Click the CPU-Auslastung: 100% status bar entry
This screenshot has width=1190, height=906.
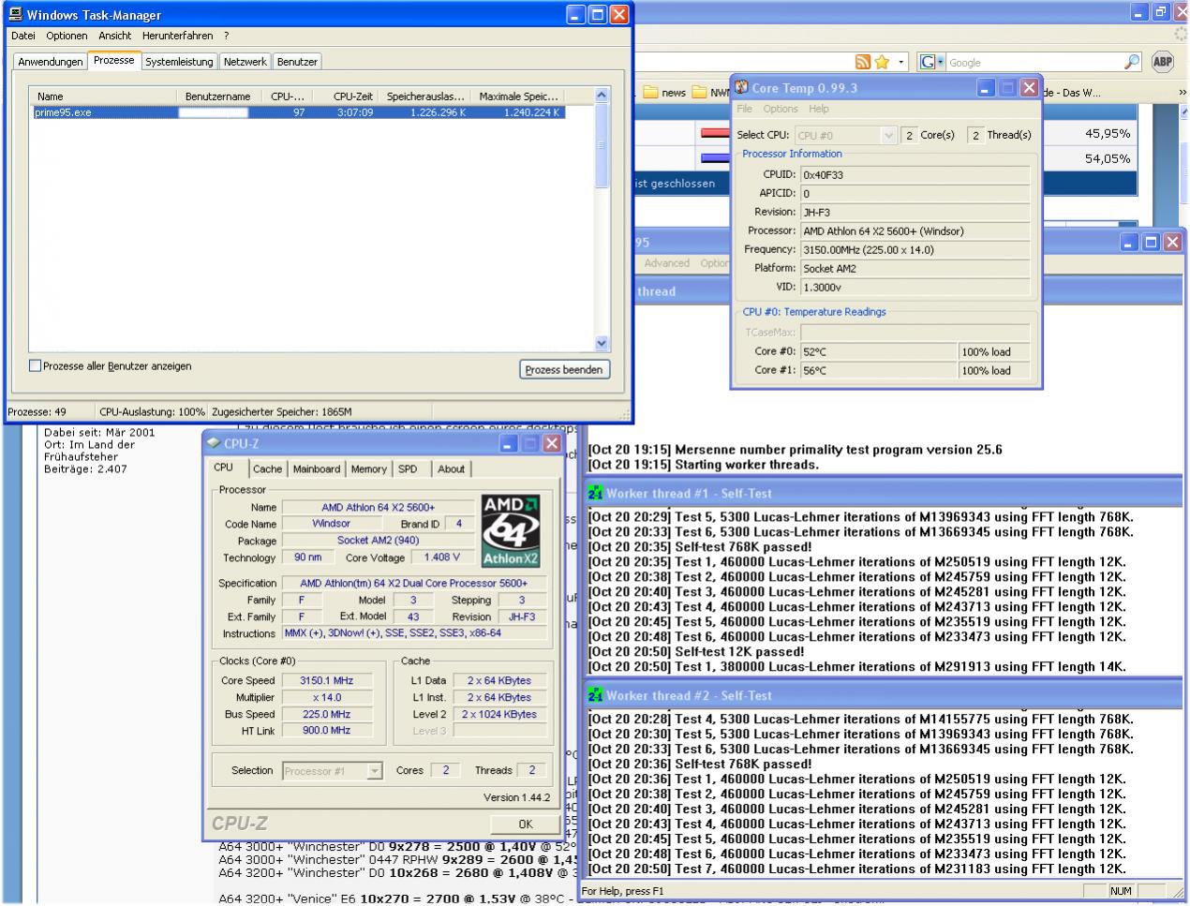(152, 411)
